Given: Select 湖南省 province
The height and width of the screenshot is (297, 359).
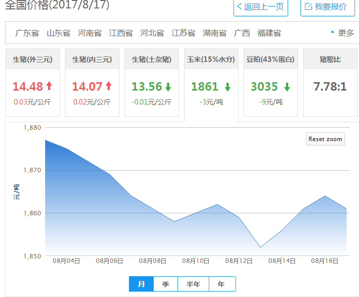Looking at the screenshot, I should (x=215, y=33).
